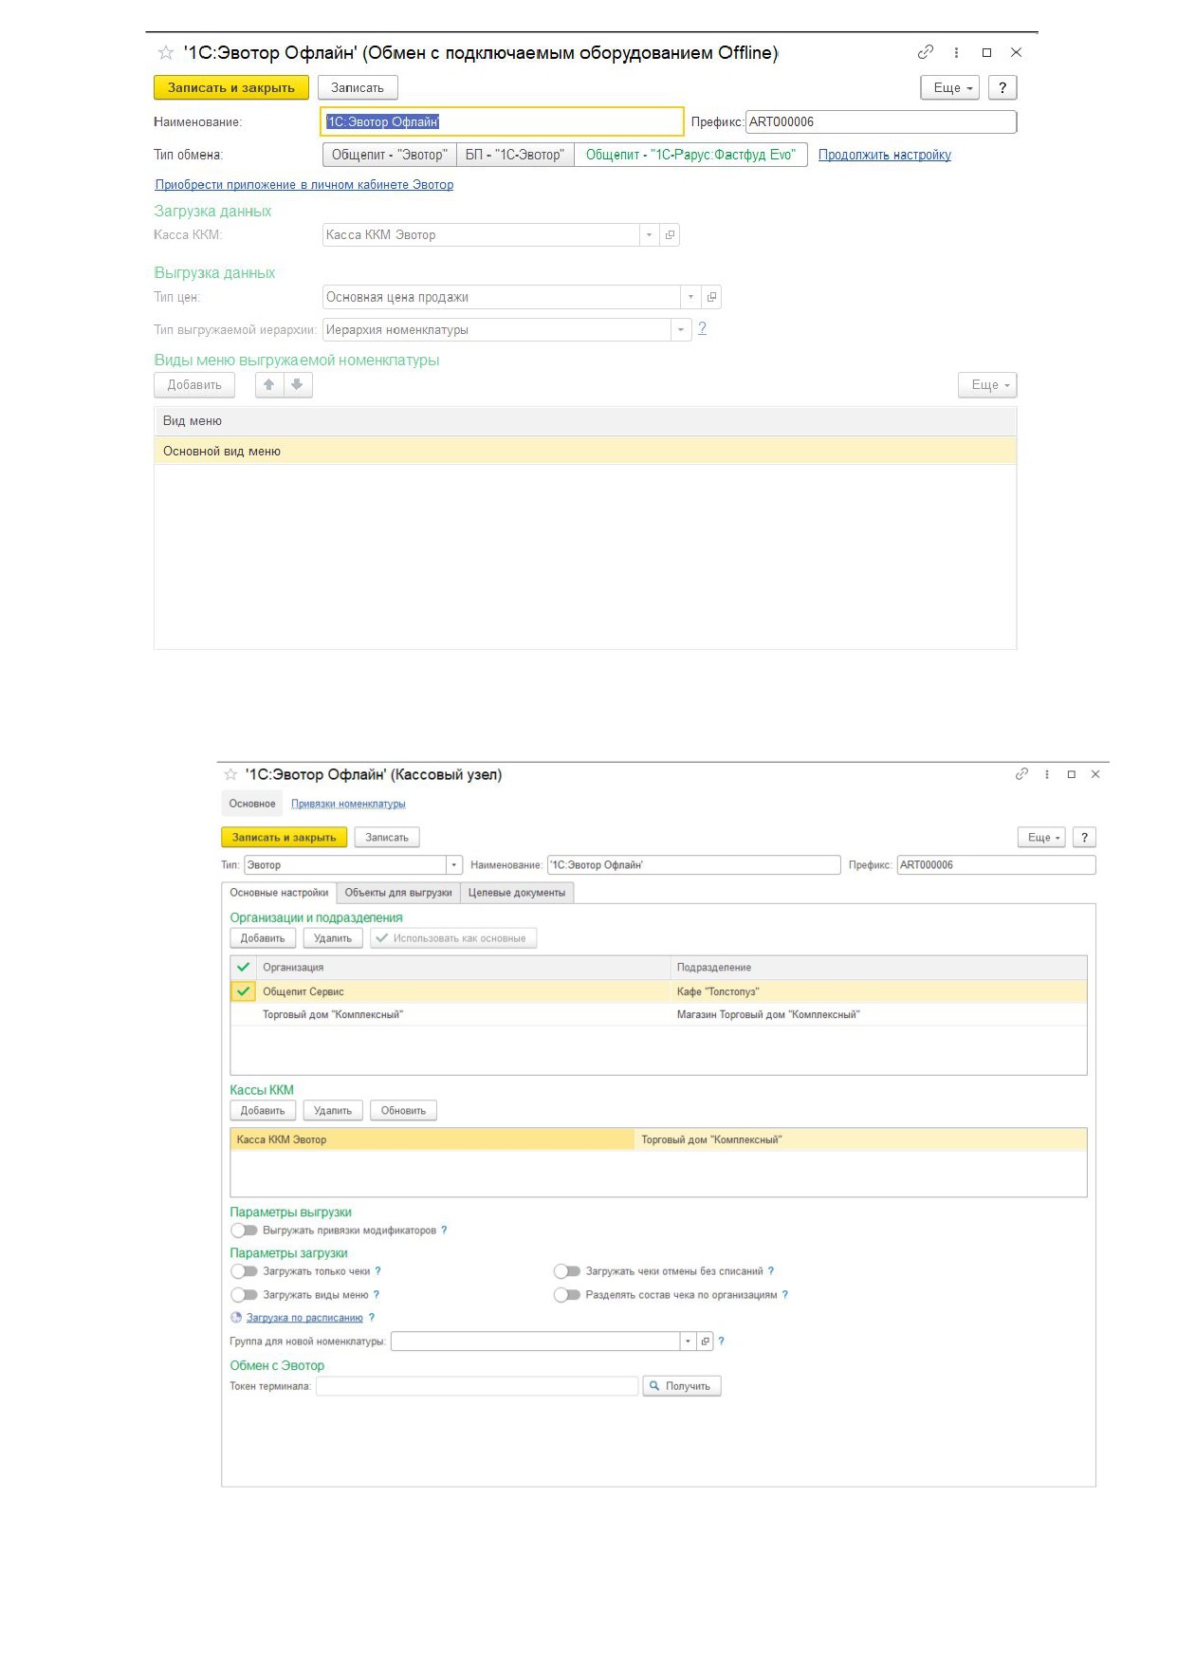Toggle Разделять состав чека по организациям
The height and width of the screenshot is (1666, 1177).
tap(567, 1295)
